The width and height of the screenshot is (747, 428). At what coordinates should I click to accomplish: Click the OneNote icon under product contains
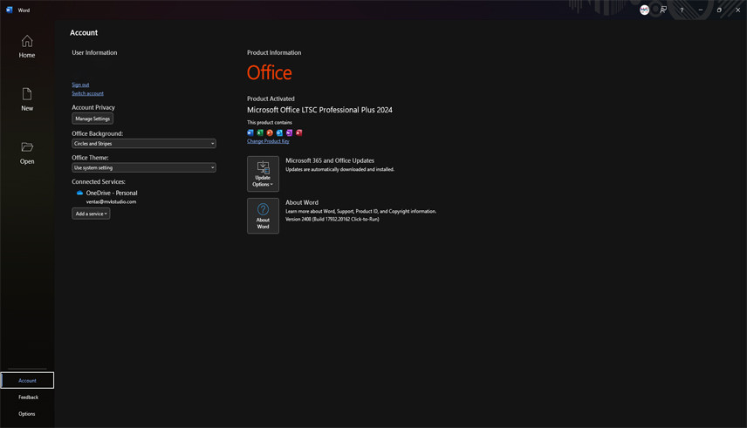(289, 132)
